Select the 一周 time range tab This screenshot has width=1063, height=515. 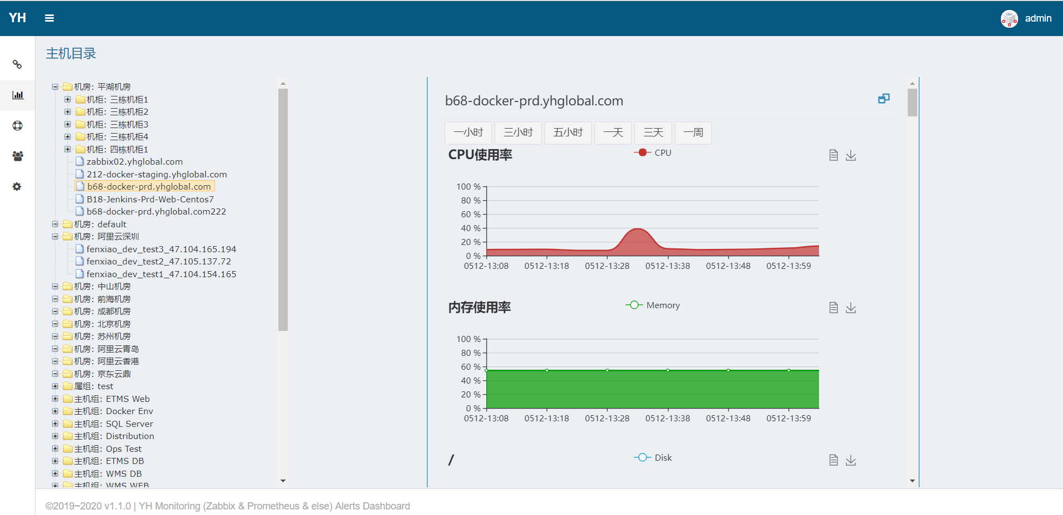[693, 132]
